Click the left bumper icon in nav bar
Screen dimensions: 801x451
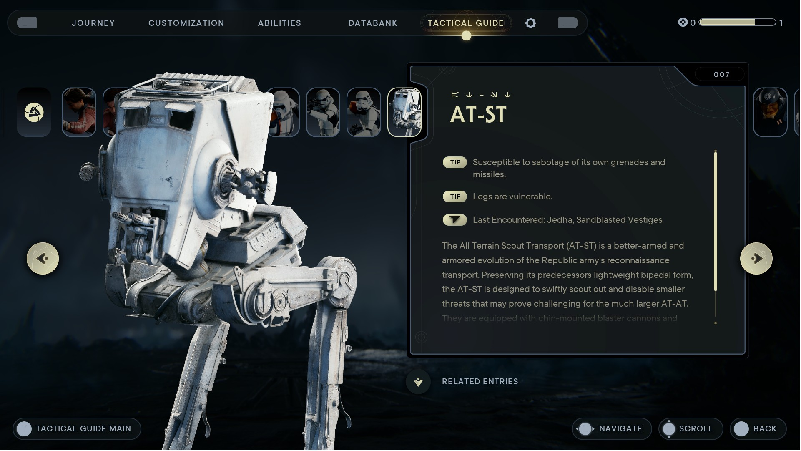click(27, 23)
